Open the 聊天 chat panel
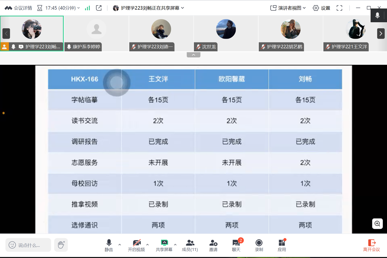This screenshot has height=258, width=387. pyautogui.click(x=236, y=245)
